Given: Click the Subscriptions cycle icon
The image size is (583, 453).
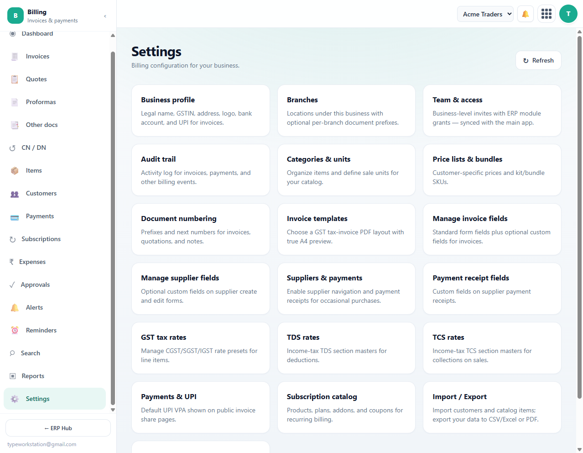Looking at the screenshot, I should click(12, 239).
